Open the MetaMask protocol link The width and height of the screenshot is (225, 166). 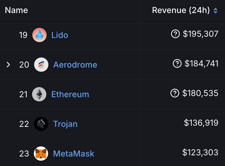coord(74,154)
